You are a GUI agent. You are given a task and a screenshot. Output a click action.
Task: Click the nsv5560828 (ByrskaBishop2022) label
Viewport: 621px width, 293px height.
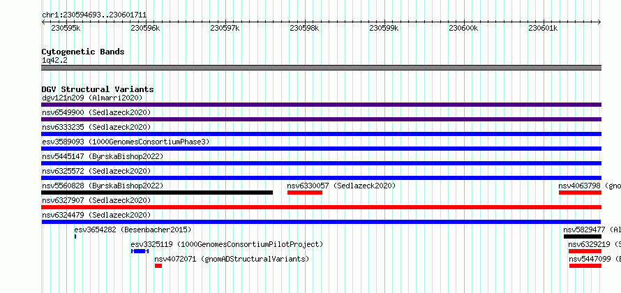pos(103,186)
